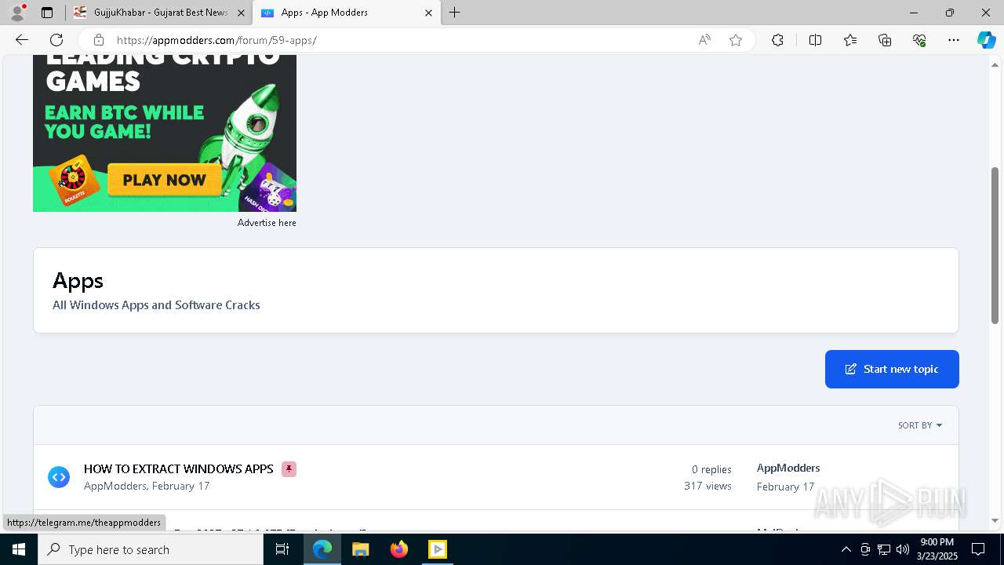Click the page vertical scrollbar

click(x=995, y=245)
